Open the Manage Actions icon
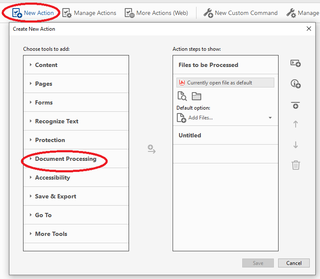This screenshot has width=320, height=279. point(67,13)
